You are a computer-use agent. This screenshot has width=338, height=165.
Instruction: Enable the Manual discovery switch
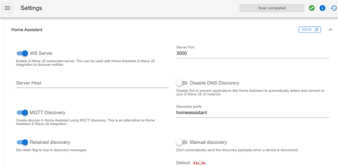(x=182, y=143)
